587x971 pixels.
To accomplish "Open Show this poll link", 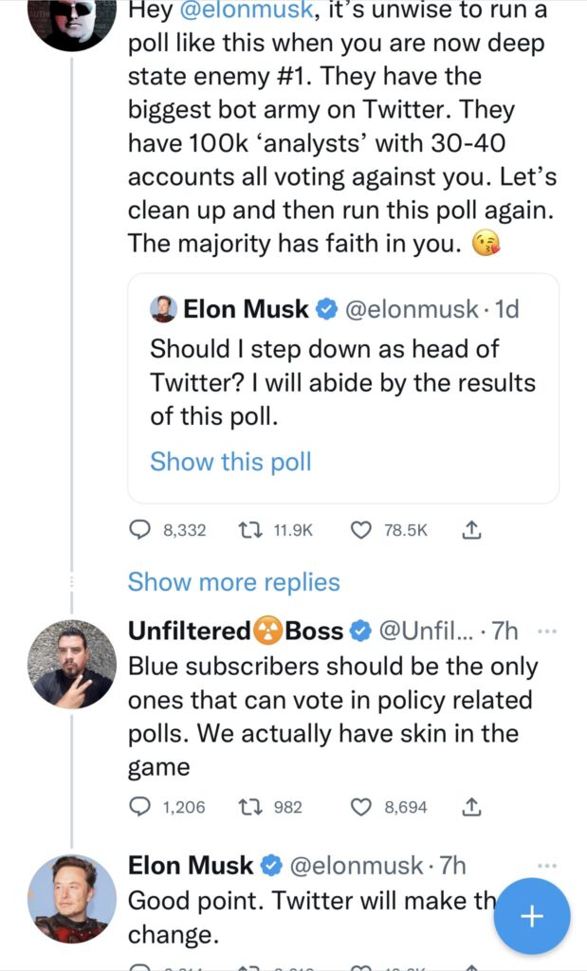I will (230, 462).
